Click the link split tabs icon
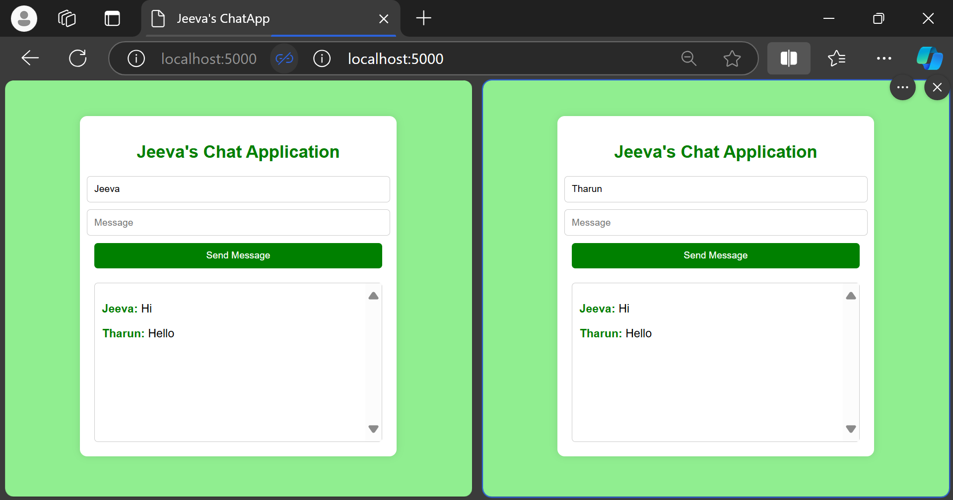Image resolution: width=953 pixels, height=500 pixels. pos(284,59)
